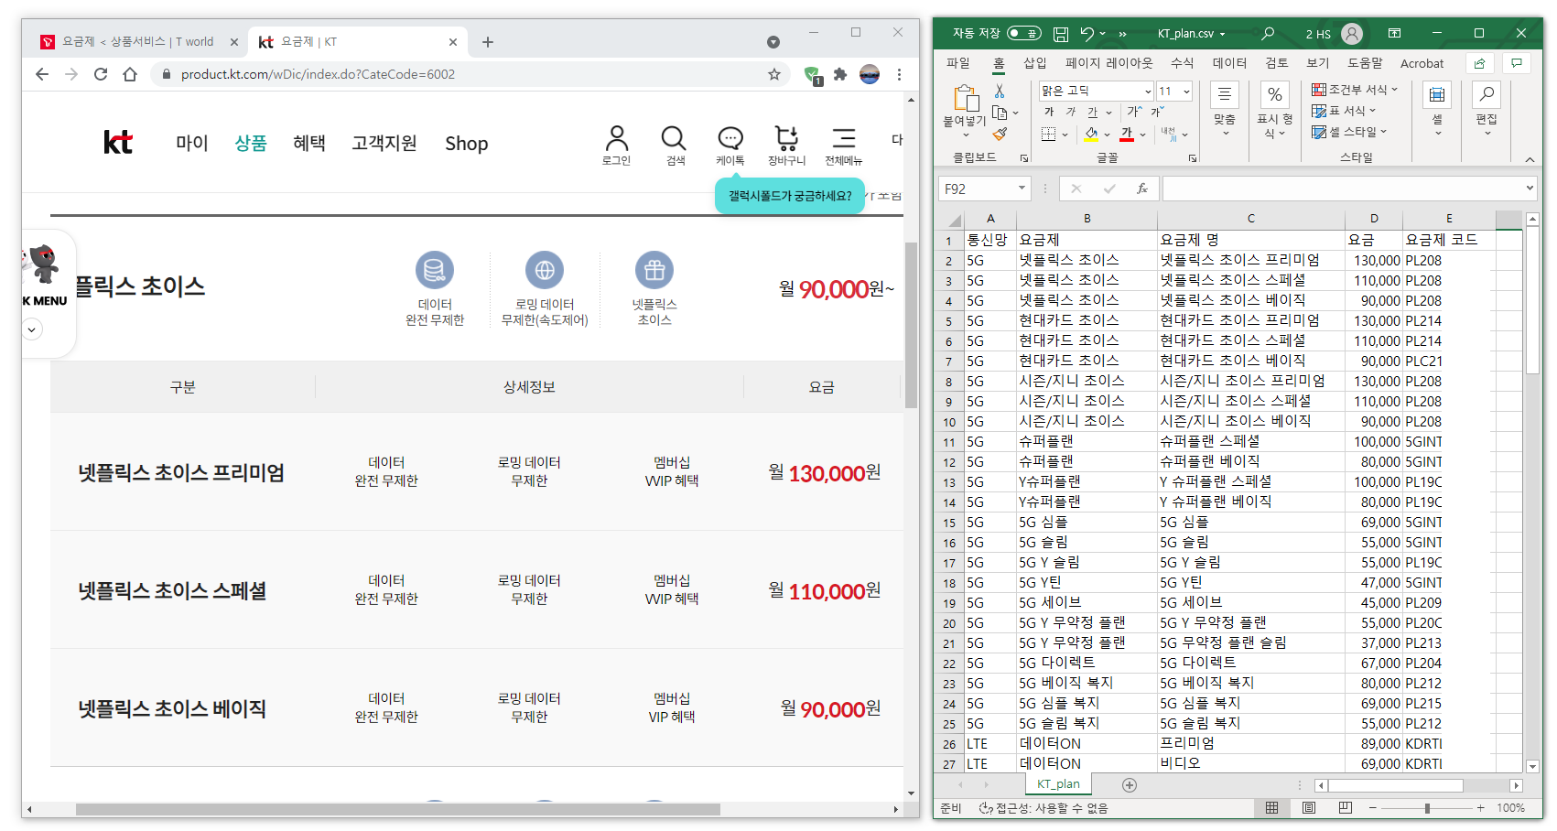Open the 셀 cells group button
Viewport: 1557px width, 831px height.
point(1437,109)
